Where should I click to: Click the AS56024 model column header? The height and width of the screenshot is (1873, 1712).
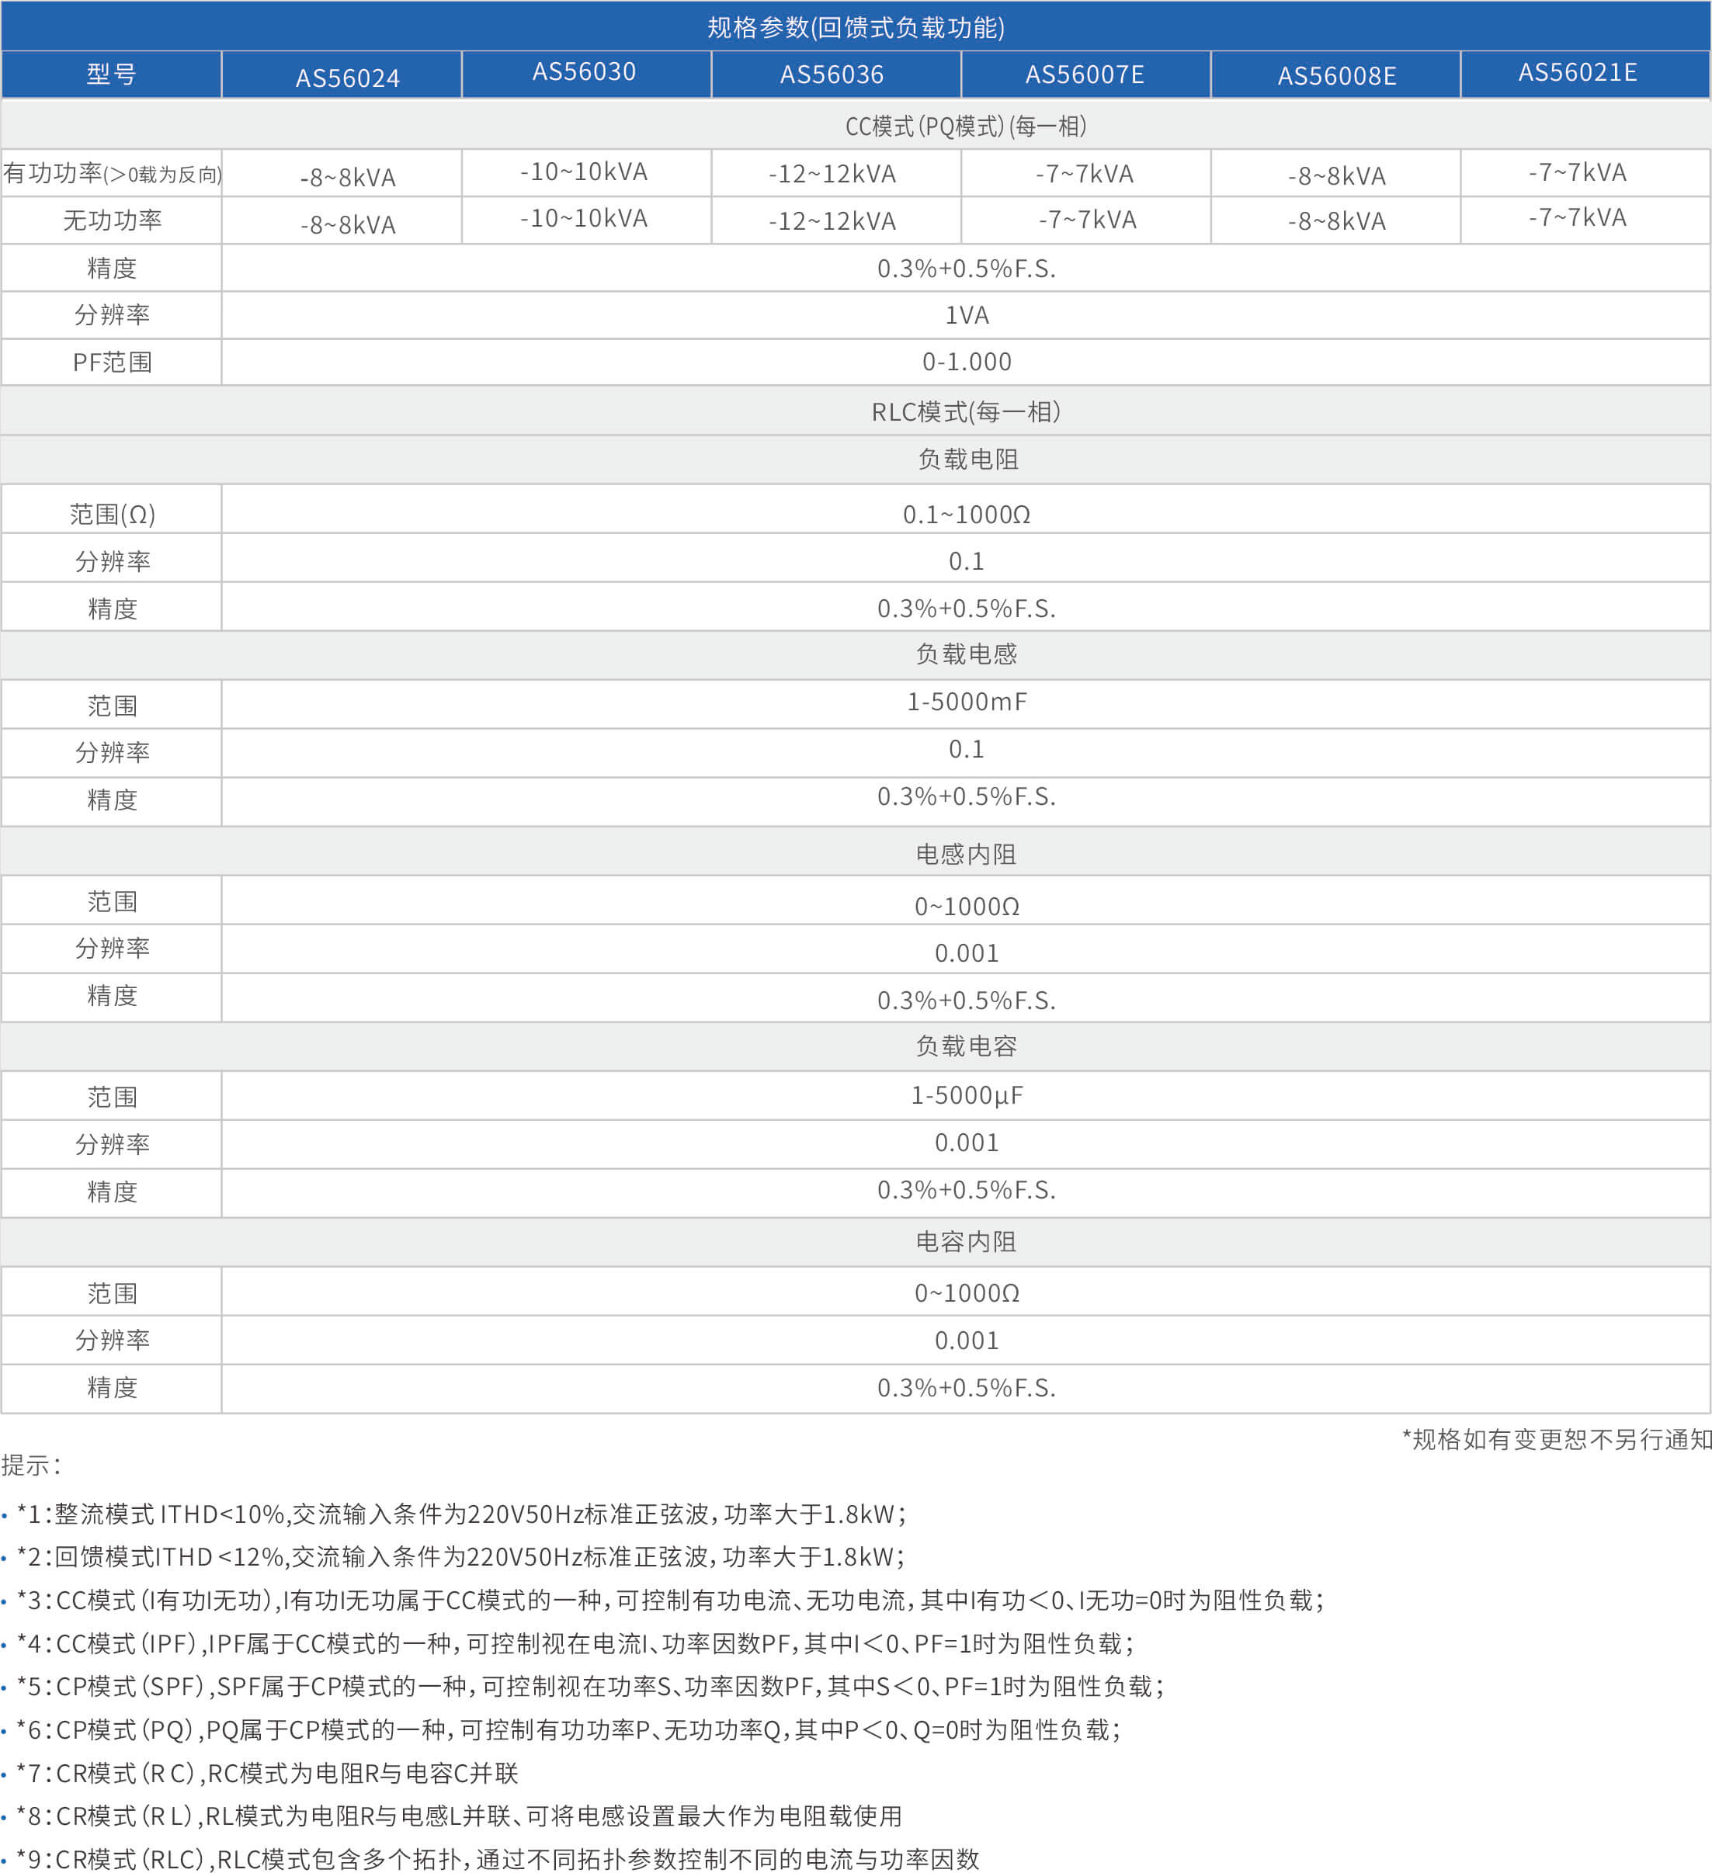tap(347, 77)
